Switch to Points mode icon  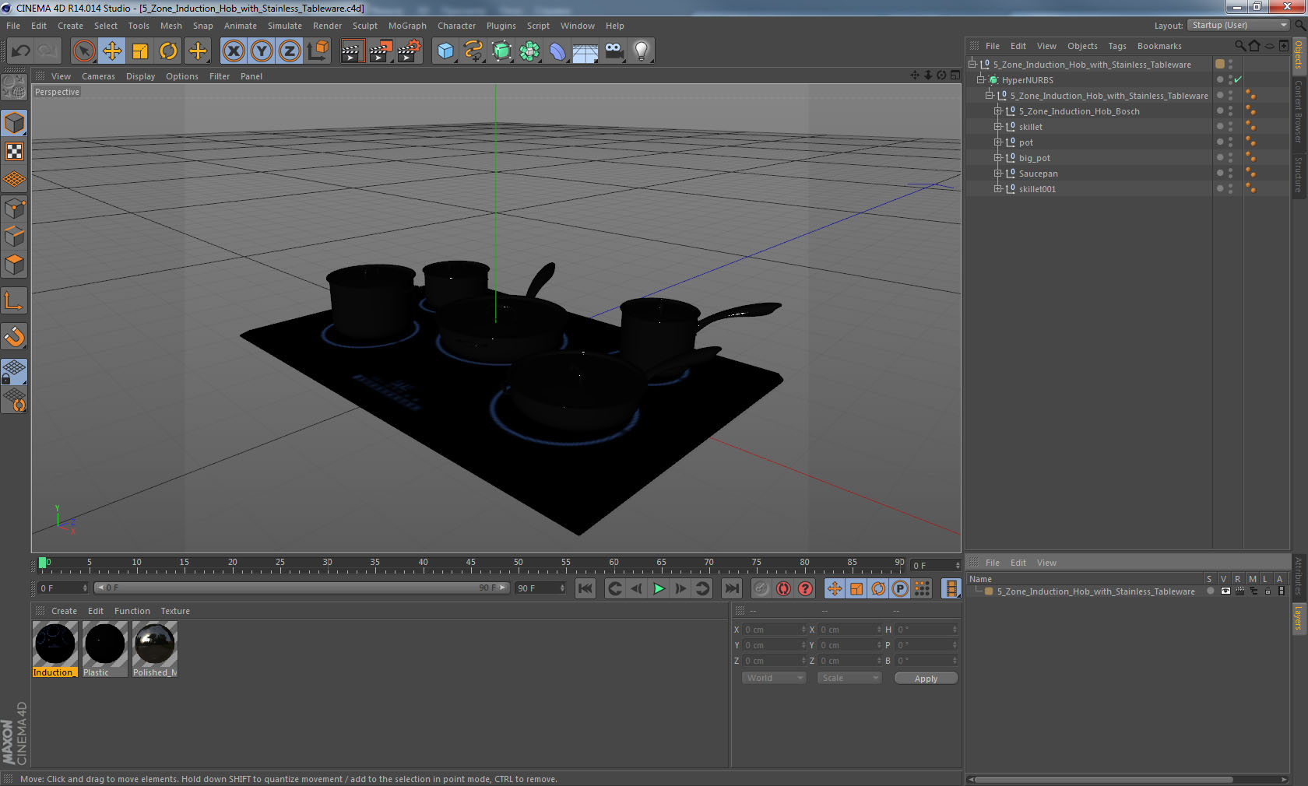pyautogui.click(x=15, y=208)
